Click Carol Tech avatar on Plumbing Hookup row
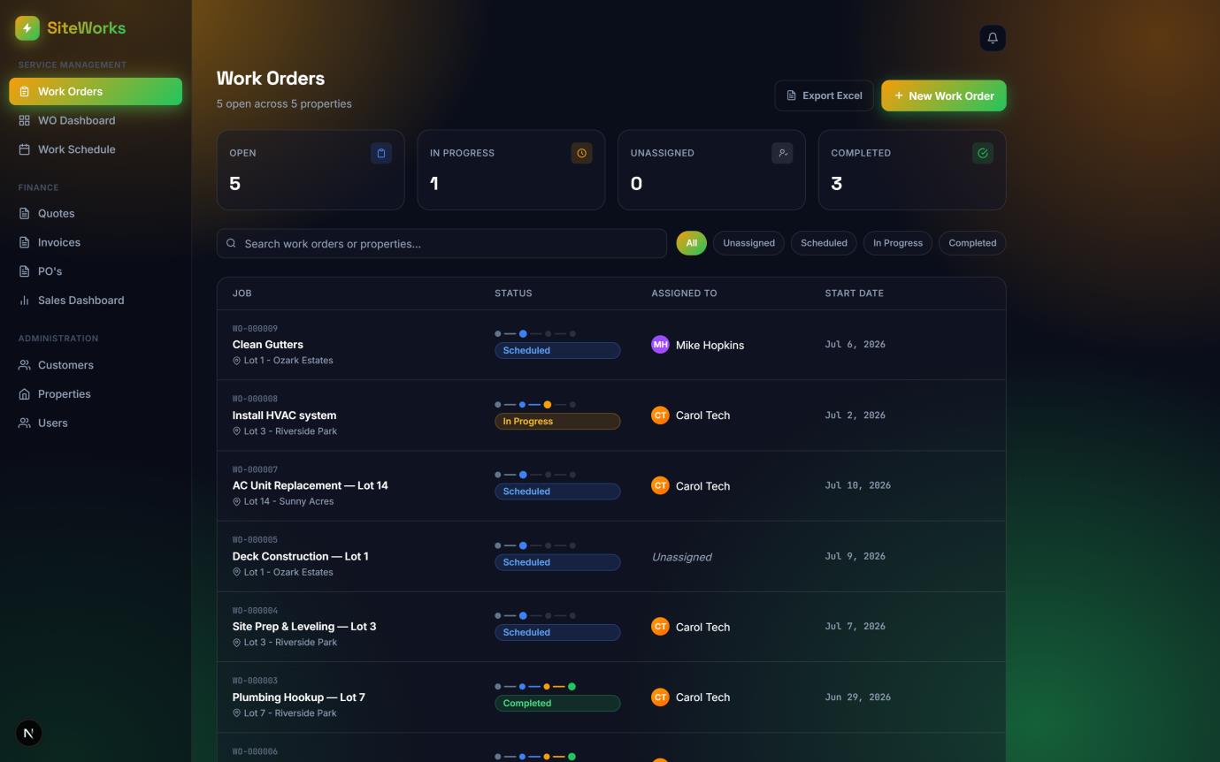Image resolution: width=1220 pixels, height=762 pixels. pyautogui.click(x=660, y=697)
